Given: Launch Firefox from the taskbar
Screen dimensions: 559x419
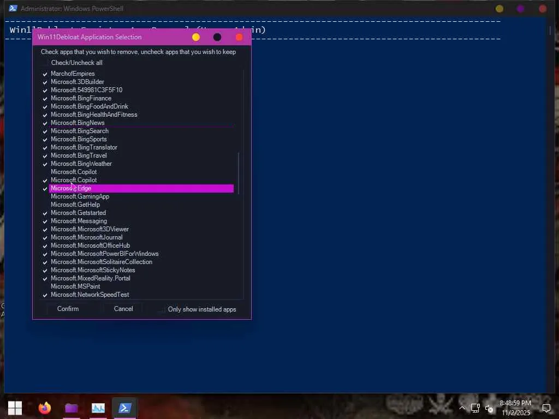Looking at the screenshot, I should point(45,408).
